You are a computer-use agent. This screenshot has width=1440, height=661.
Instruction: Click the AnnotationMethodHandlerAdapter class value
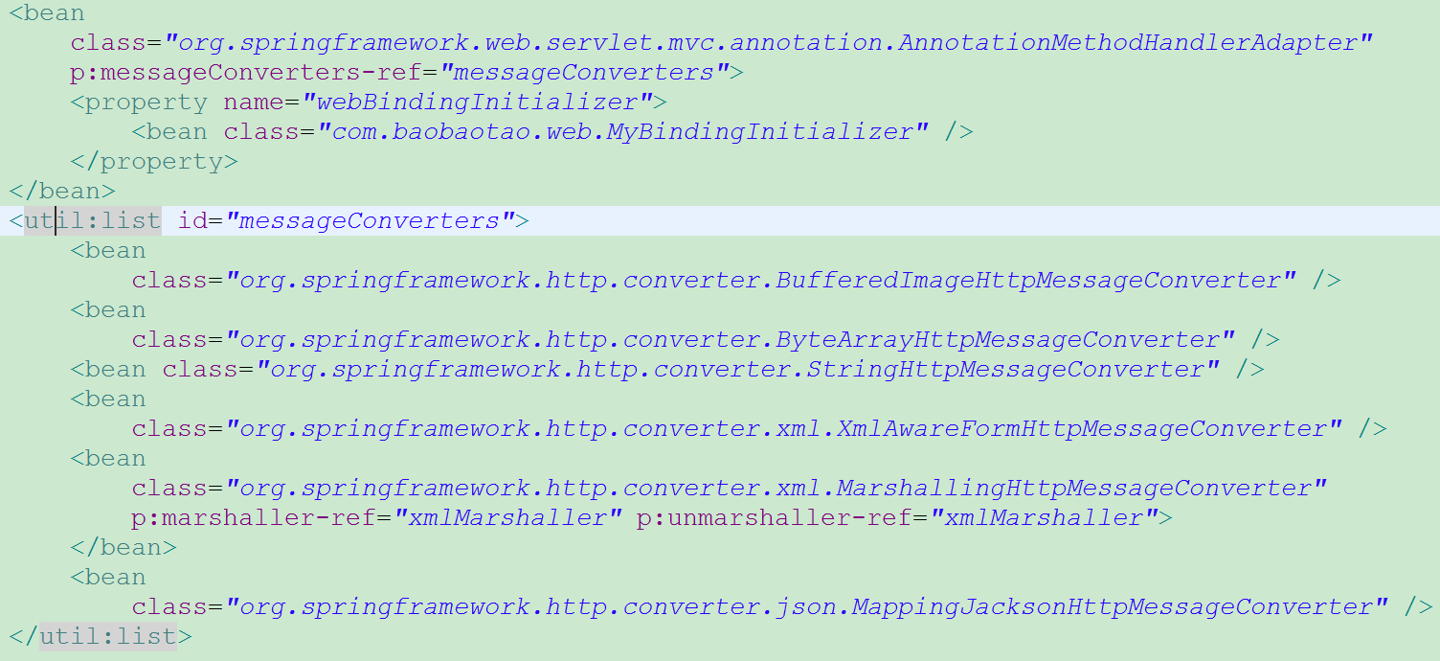coord(769,43)
